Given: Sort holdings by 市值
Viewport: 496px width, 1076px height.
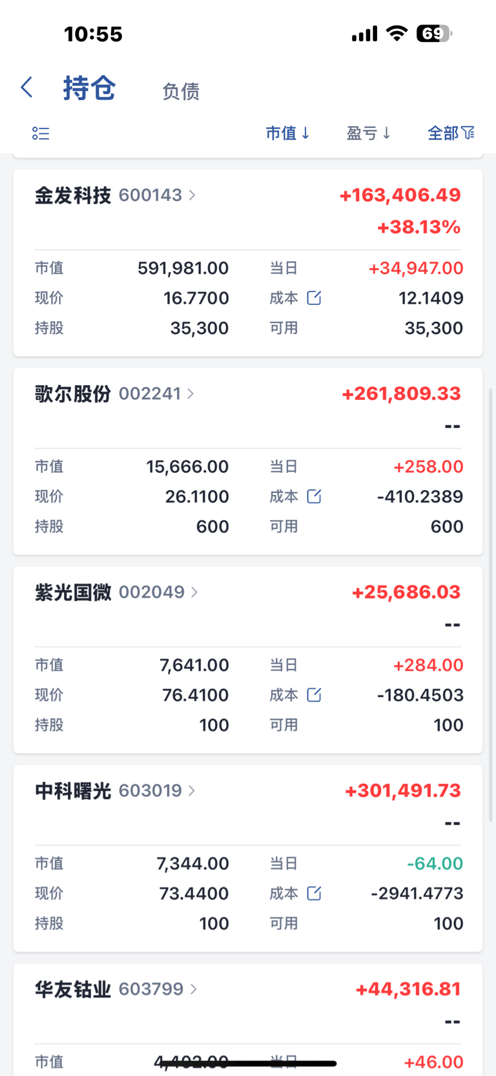Looking at the screenshot, I should 288,133.
